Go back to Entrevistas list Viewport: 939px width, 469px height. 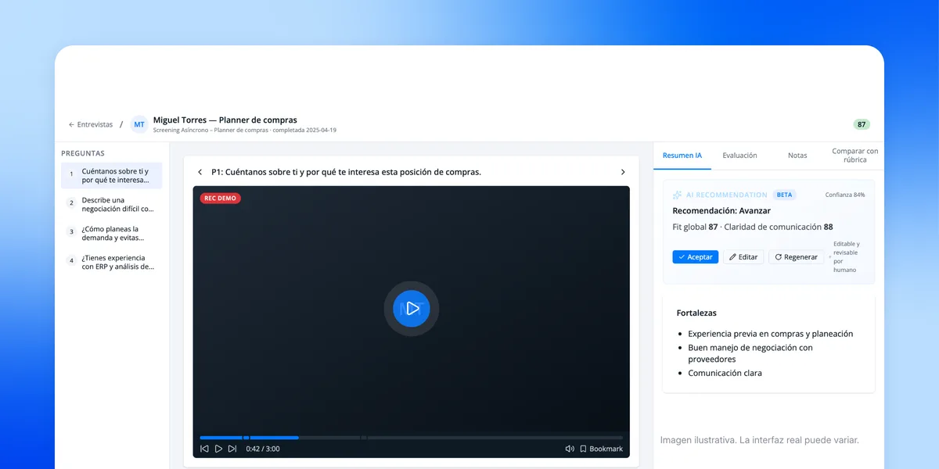[90, 124]
